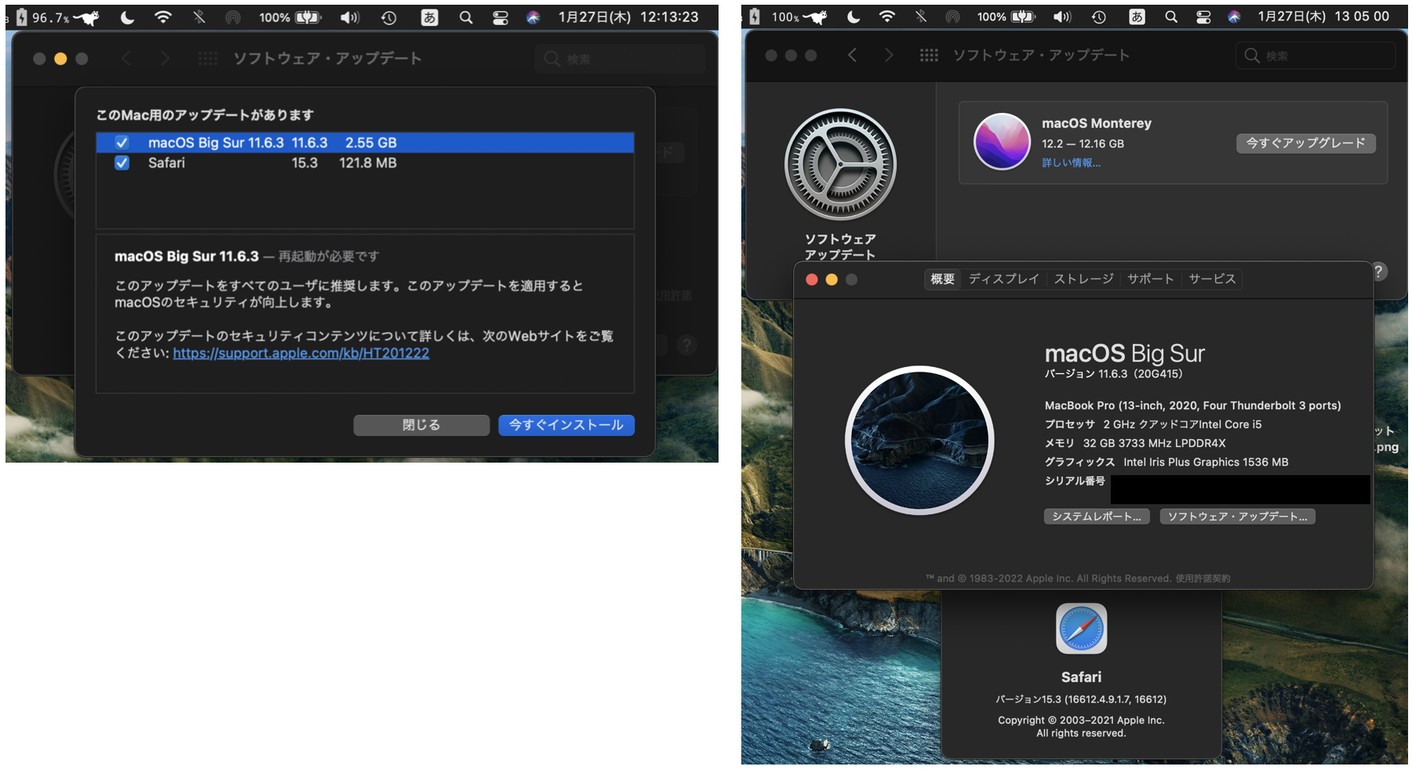
Task: Open Spotlight magnifier in left screenshot menu bar
Action: coord(466,17)
